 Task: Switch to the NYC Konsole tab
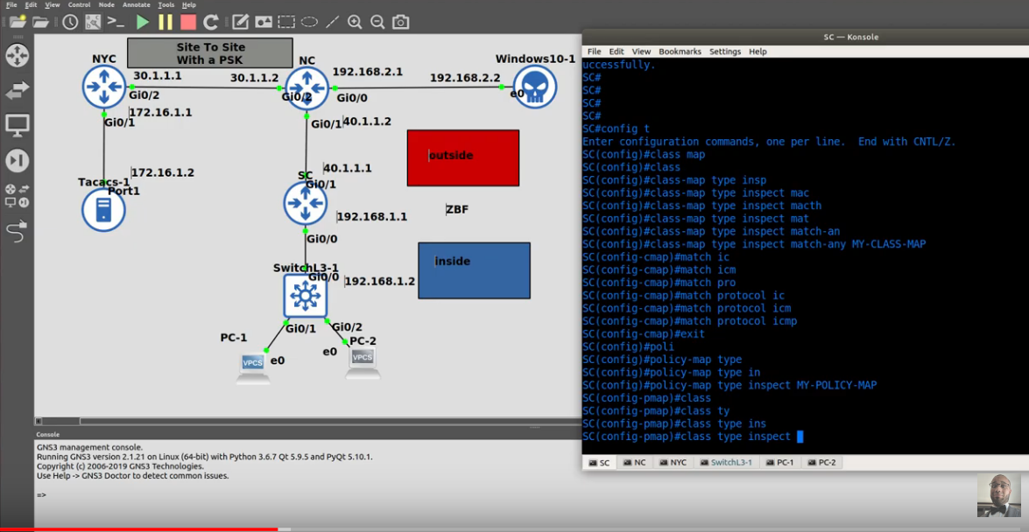point(674,463)
